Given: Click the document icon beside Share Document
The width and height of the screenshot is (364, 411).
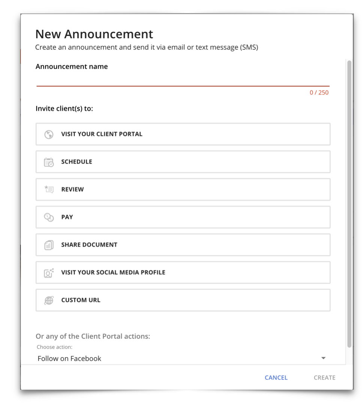Looking at the screenshot, I should [x=49, y=245].
